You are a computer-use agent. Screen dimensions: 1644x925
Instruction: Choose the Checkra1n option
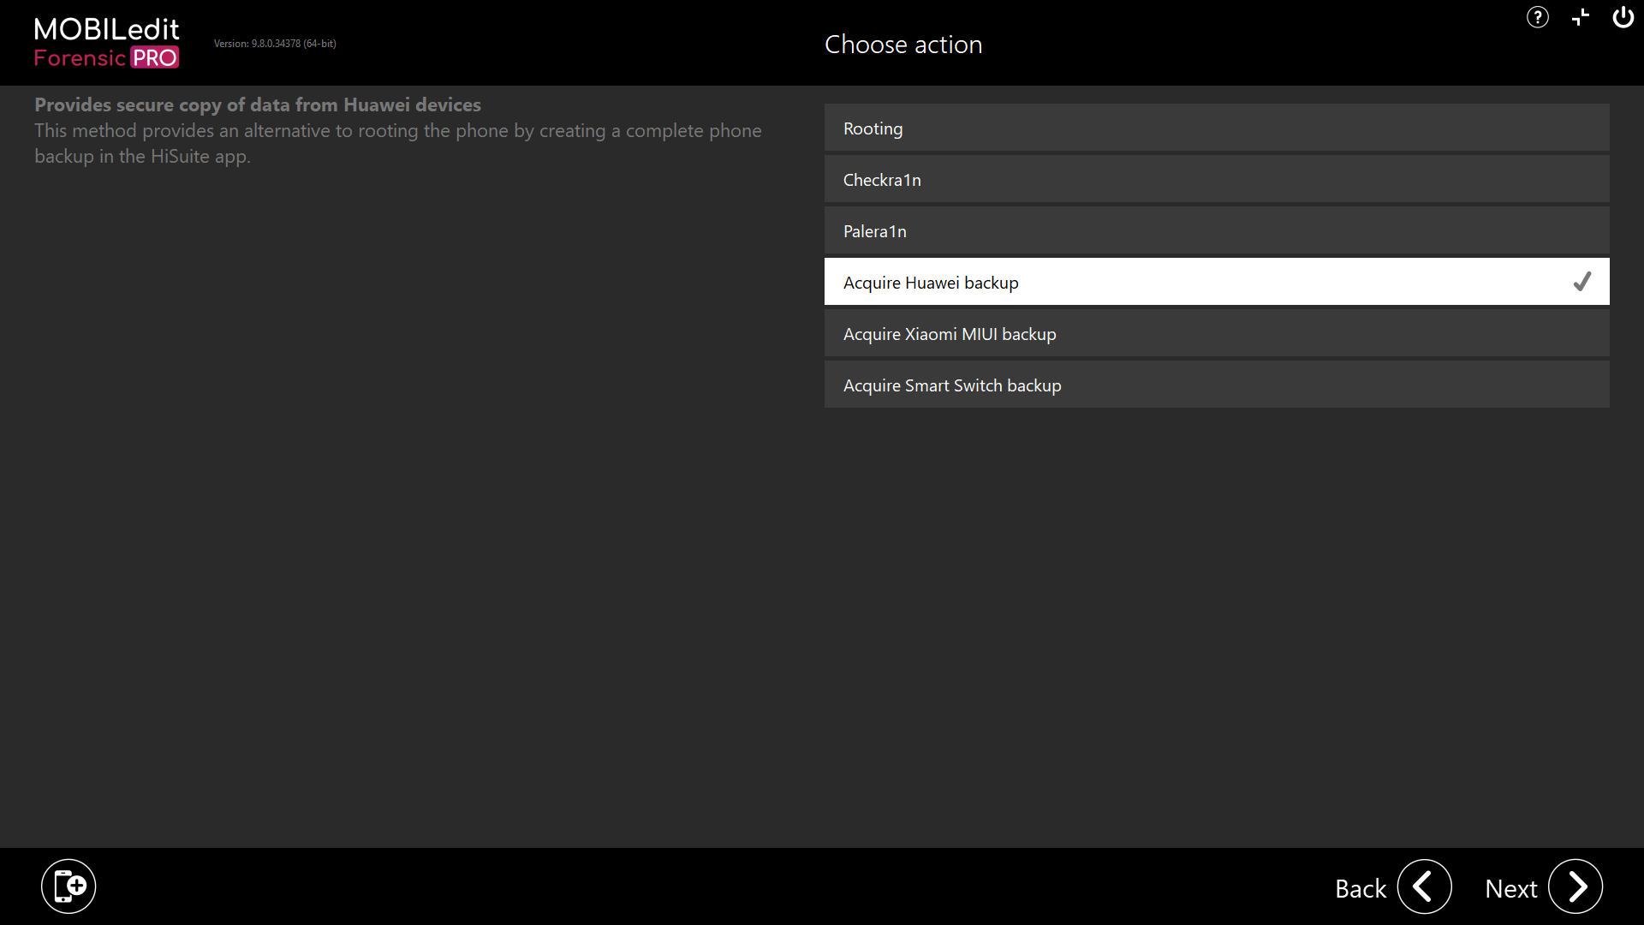(1217, 180)
